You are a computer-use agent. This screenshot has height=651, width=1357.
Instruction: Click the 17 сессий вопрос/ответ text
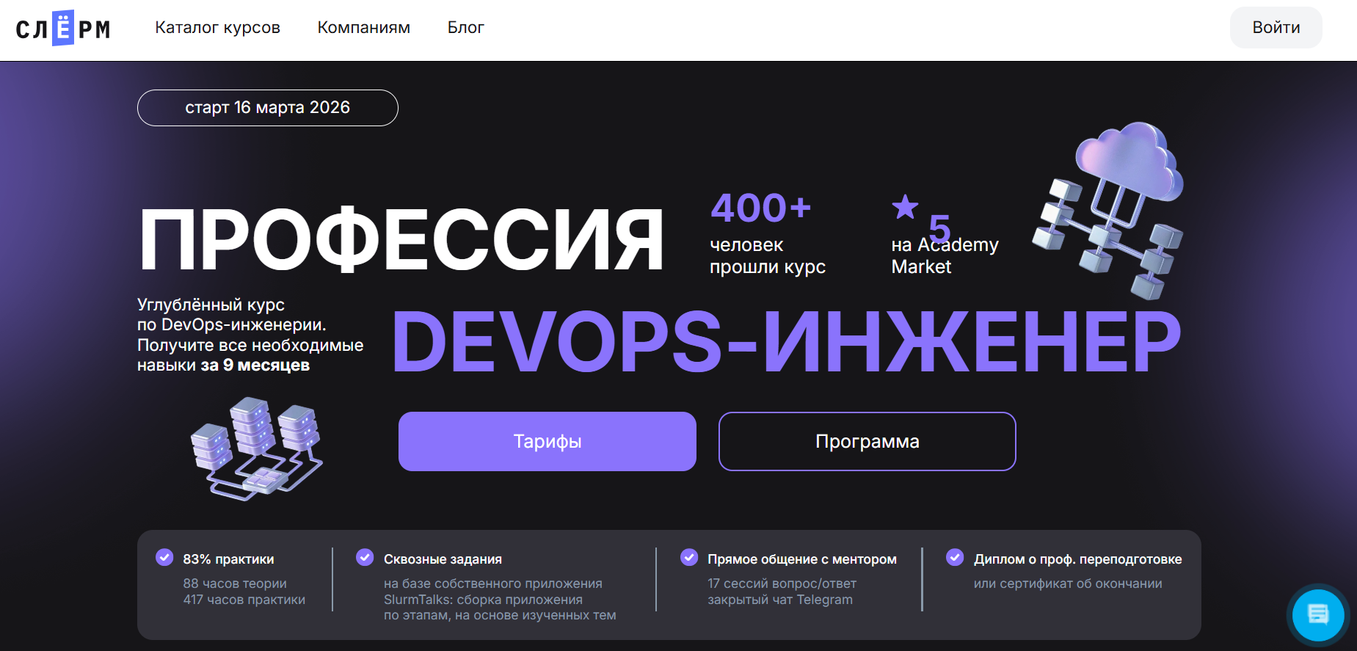(782, 583)
